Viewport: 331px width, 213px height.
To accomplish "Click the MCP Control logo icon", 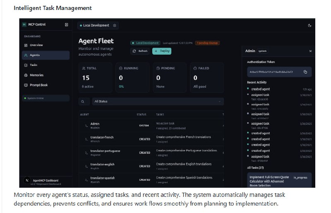I will pyautogui.click(x=24, y=25).
